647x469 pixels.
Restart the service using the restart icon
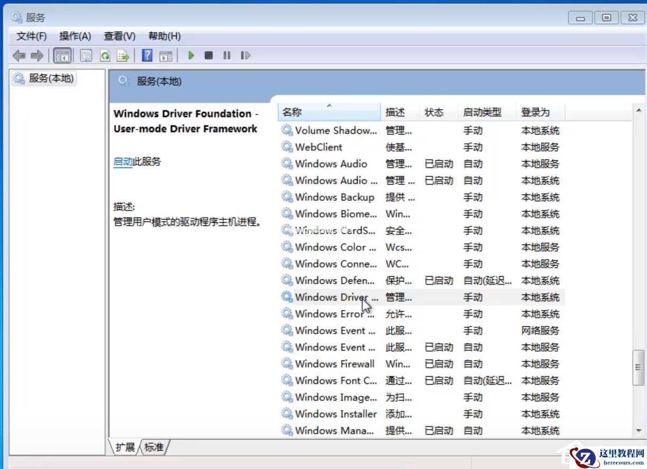coord(245,55)
